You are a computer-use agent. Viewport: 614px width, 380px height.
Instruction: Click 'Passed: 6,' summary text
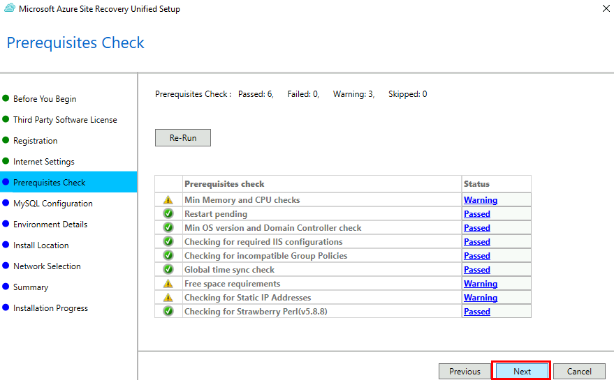[x=256, y=94]
